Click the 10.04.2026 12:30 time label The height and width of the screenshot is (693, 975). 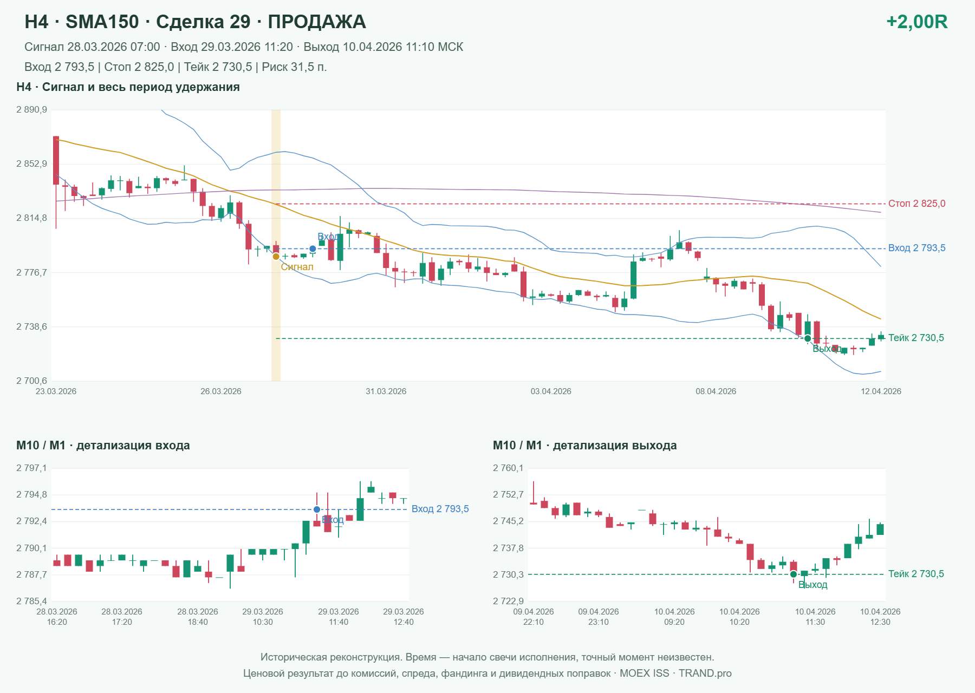coord(880,617)
